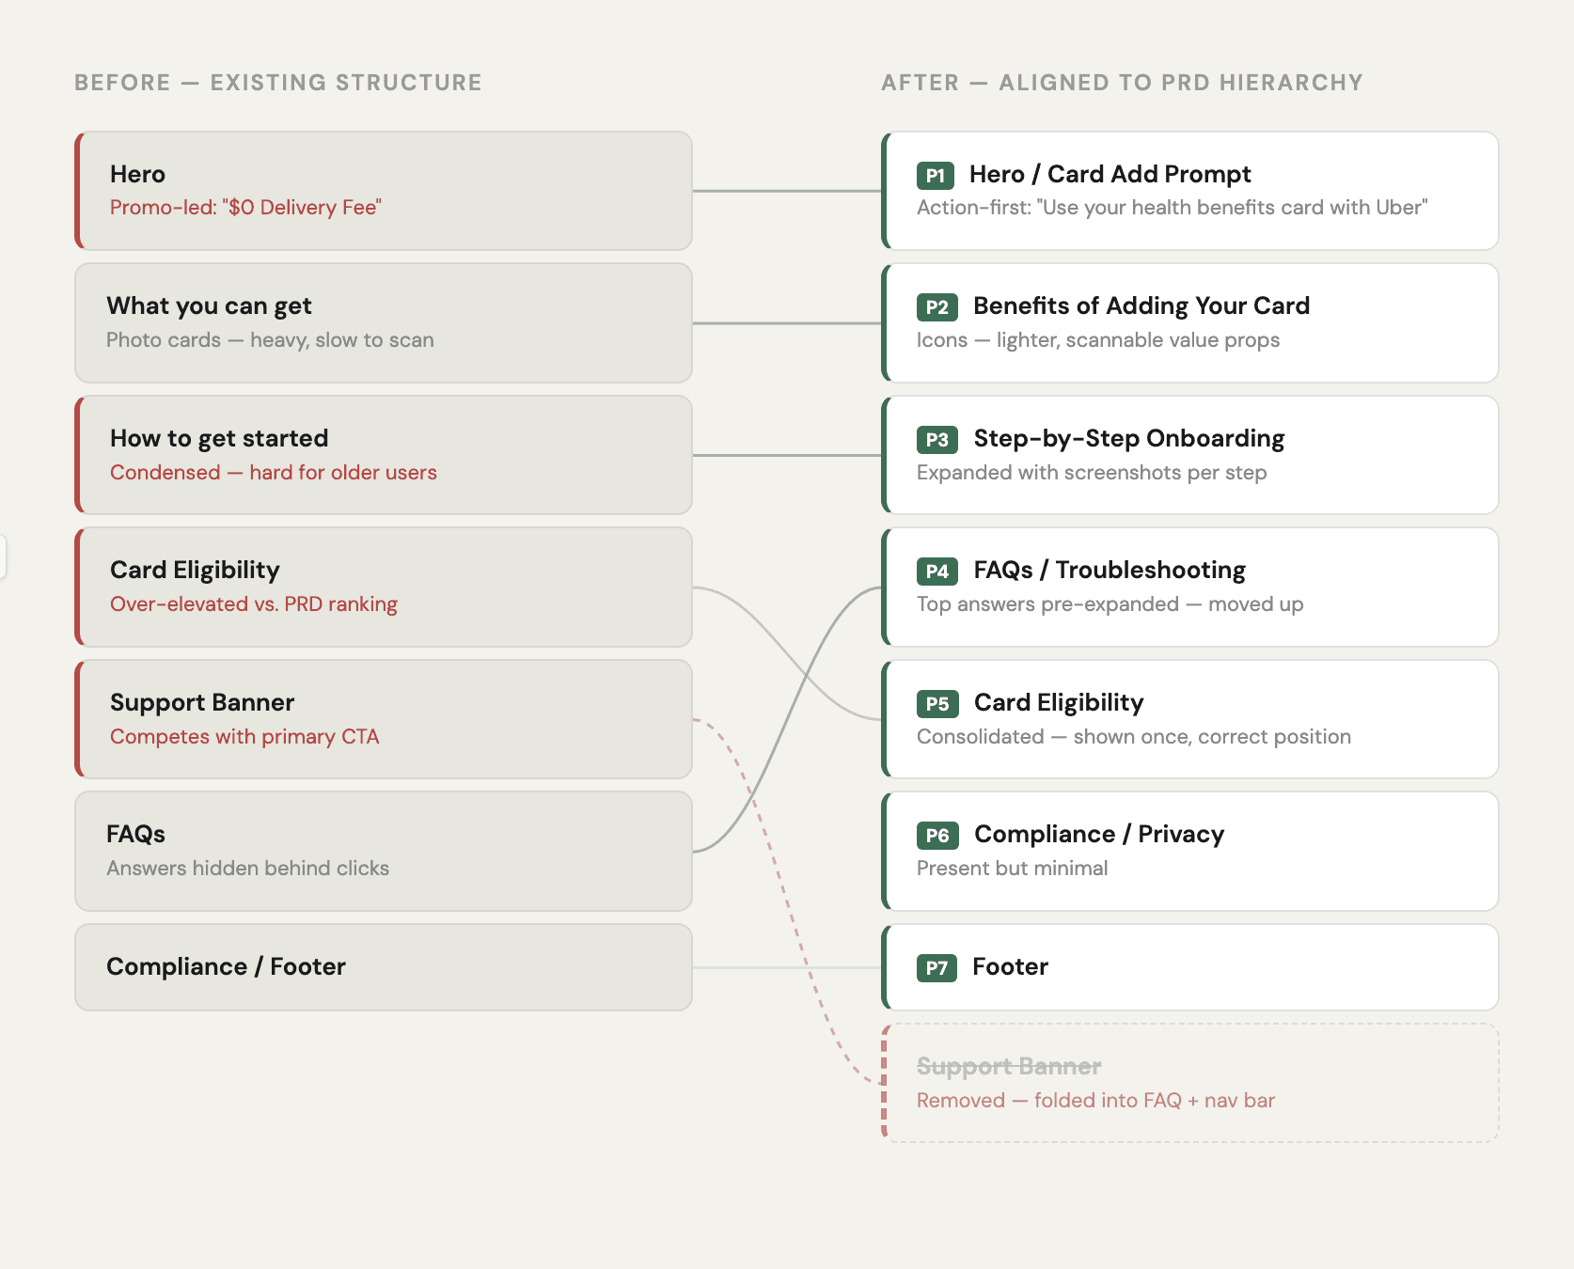1574x1269 pixels.
Task: Click 'Present but minimal' text
Action: pyautogui.click(x=1012, y=868)
